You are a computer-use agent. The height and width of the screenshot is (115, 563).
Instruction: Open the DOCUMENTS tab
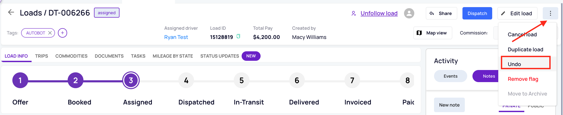pyautogui.click(x=109, y=56)
